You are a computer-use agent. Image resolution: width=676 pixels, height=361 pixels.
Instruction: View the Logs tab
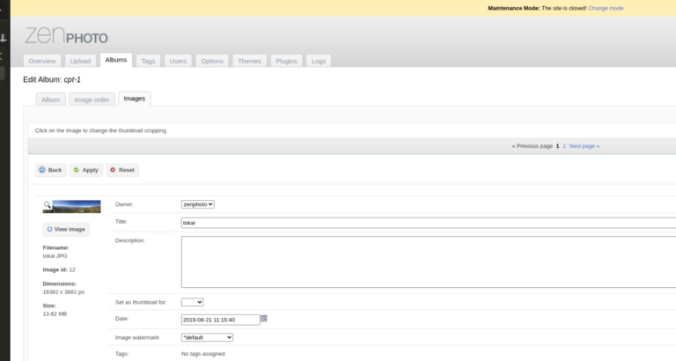[x=319, y=61]
